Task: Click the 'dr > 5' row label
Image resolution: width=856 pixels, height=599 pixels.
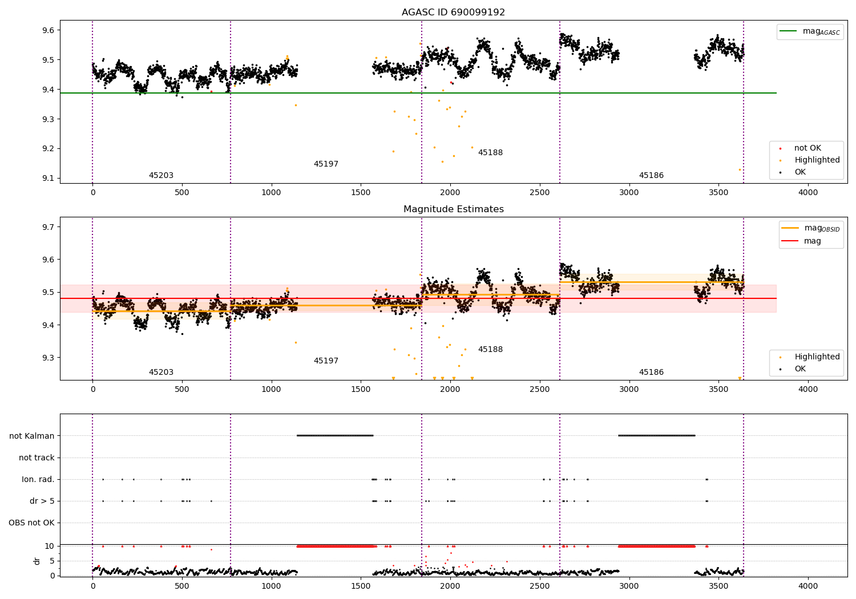Action: click(42, 501)
